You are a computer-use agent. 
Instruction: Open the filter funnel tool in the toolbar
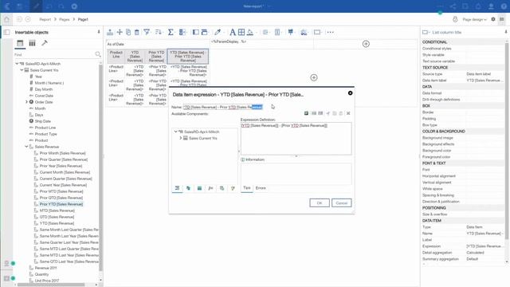coord(147,32)
